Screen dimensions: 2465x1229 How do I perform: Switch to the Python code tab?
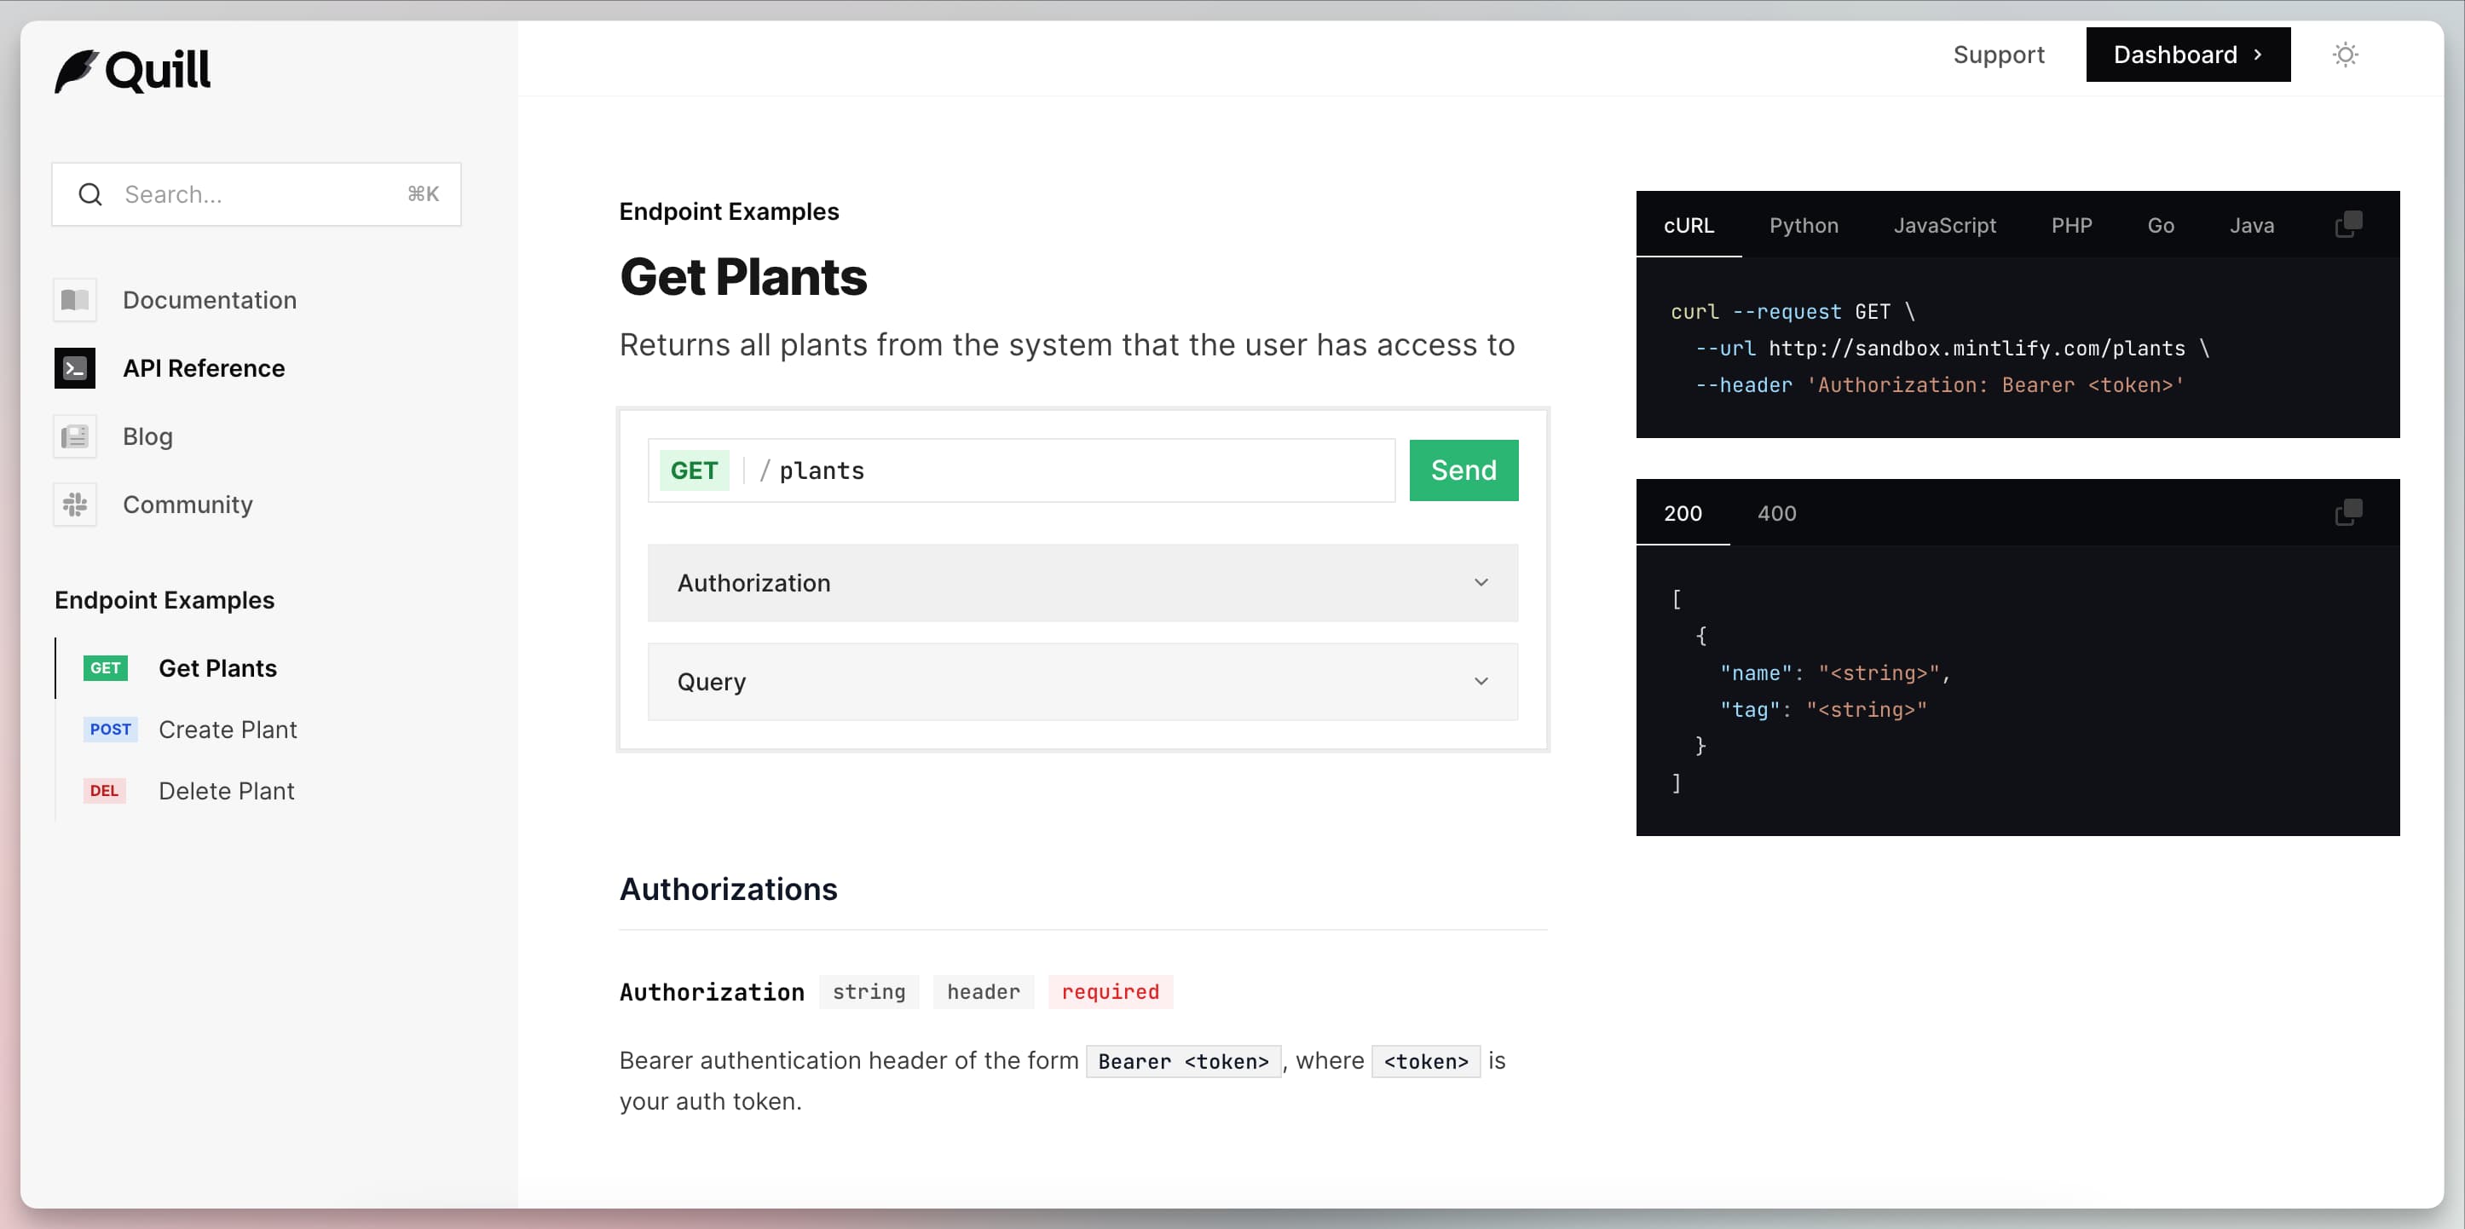[x=1803, y=226]
